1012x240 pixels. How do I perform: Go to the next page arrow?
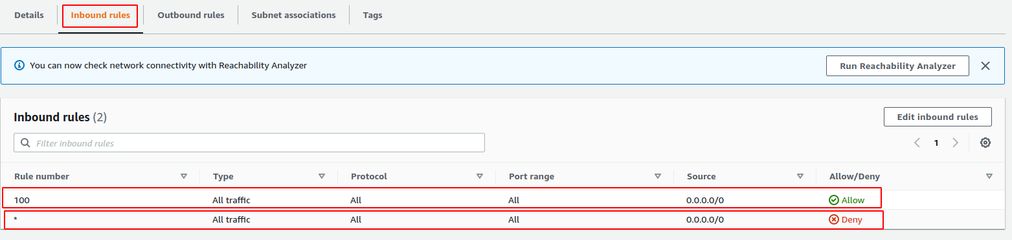point(955,143)
